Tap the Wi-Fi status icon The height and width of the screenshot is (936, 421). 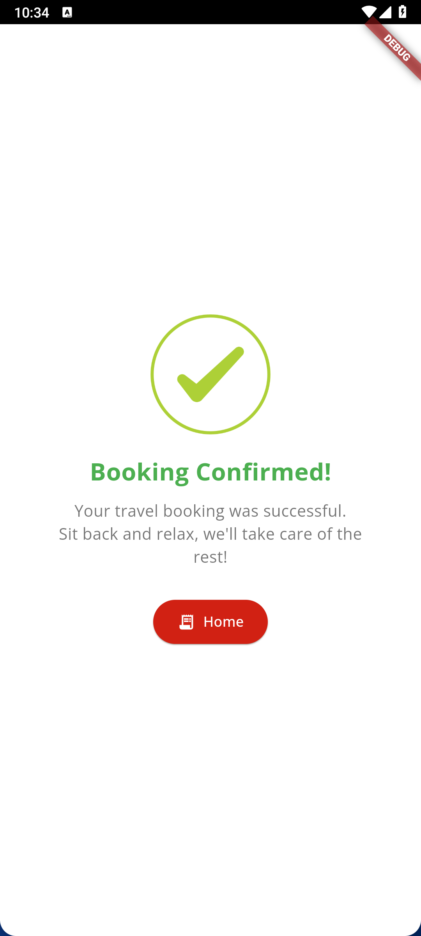pyautogui.click(x=368, y=12)
